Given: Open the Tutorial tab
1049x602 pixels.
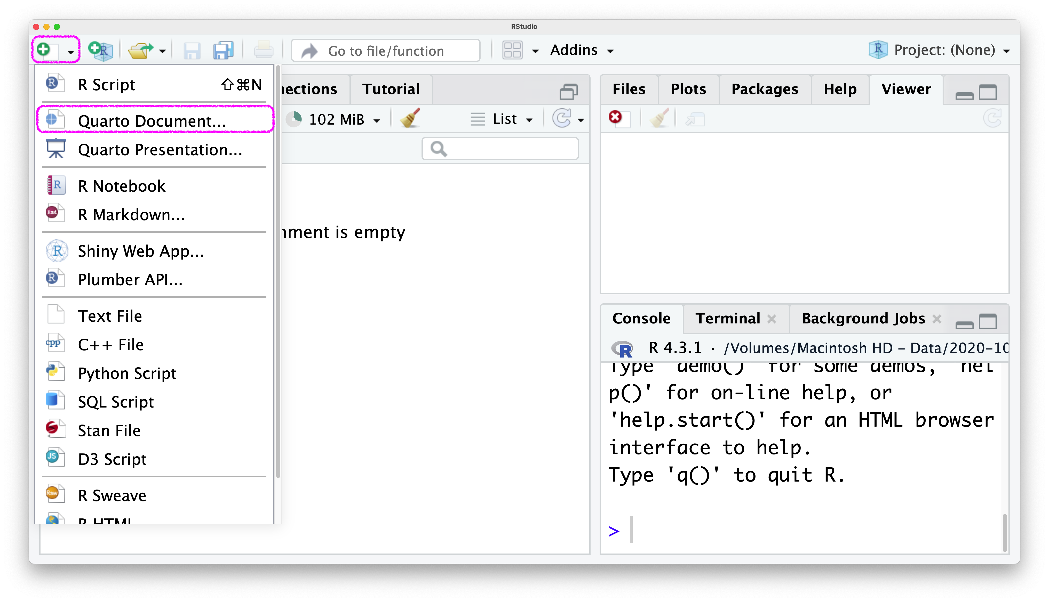Looking at the screenshot, I should (x=391, y=89).
